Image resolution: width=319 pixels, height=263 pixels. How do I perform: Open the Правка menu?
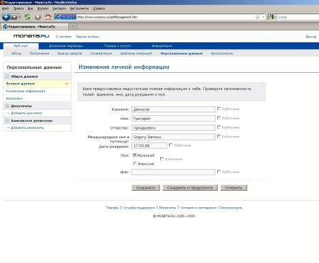(18, 8)
